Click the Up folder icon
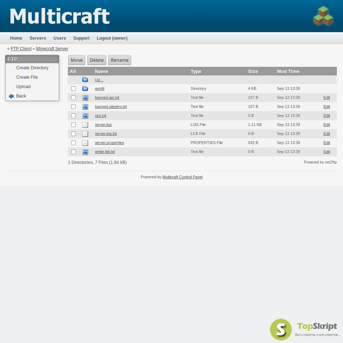Viewport: 343px width, 343px height. (85, 80)
